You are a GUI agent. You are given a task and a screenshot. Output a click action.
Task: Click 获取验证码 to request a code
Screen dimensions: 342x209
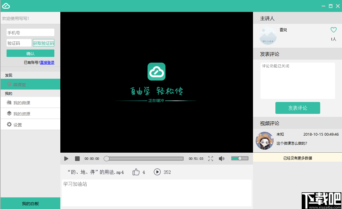point(43,43)
